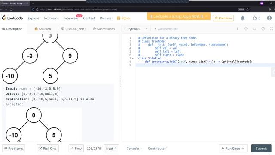Open the notifications bell
Screen dimensions: 275x155
[x=243, y=18]
